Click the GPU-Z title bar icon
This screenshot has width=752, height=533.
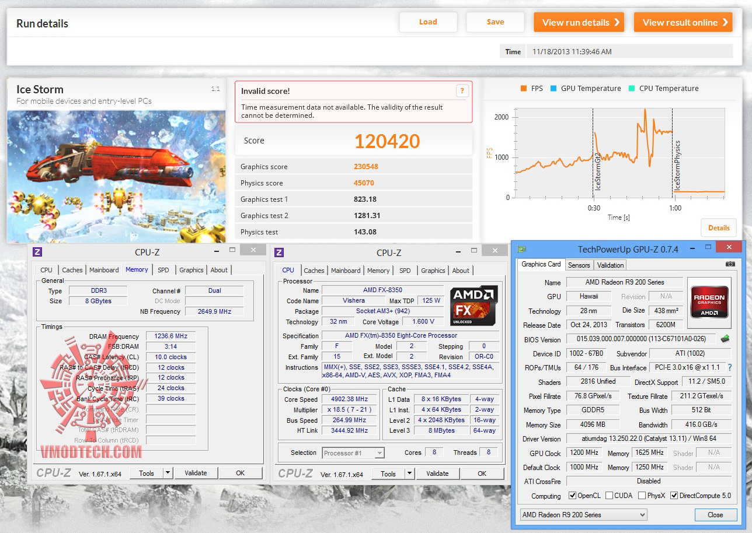tap(522, 249)
